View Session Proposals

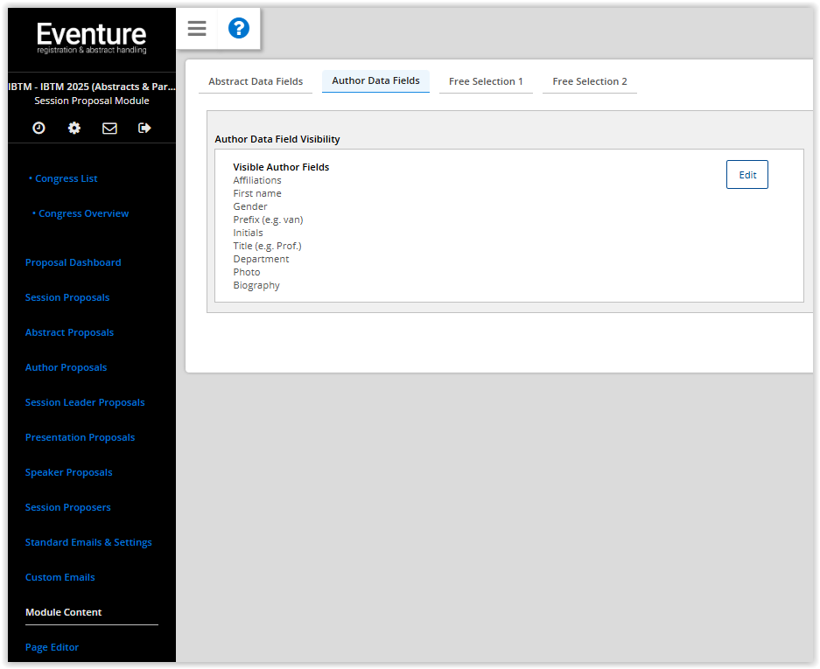tap(67, 297)
